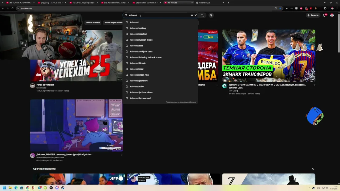Open more options for Успех за успехом video
This screenshot has height=191, width=340.
tap(122, 85)
